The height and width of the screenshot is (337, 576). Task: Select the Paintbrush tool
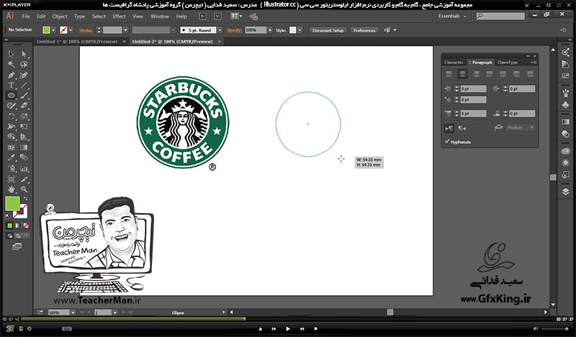[24, 96]
